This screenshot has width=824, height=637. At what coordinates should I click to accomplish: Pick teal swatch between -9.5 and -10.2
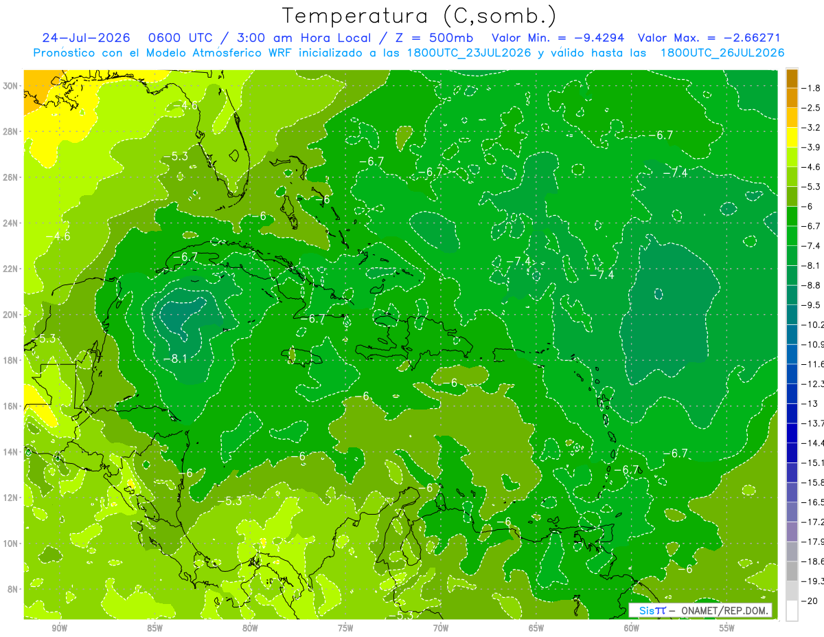(x=792, y=315)
